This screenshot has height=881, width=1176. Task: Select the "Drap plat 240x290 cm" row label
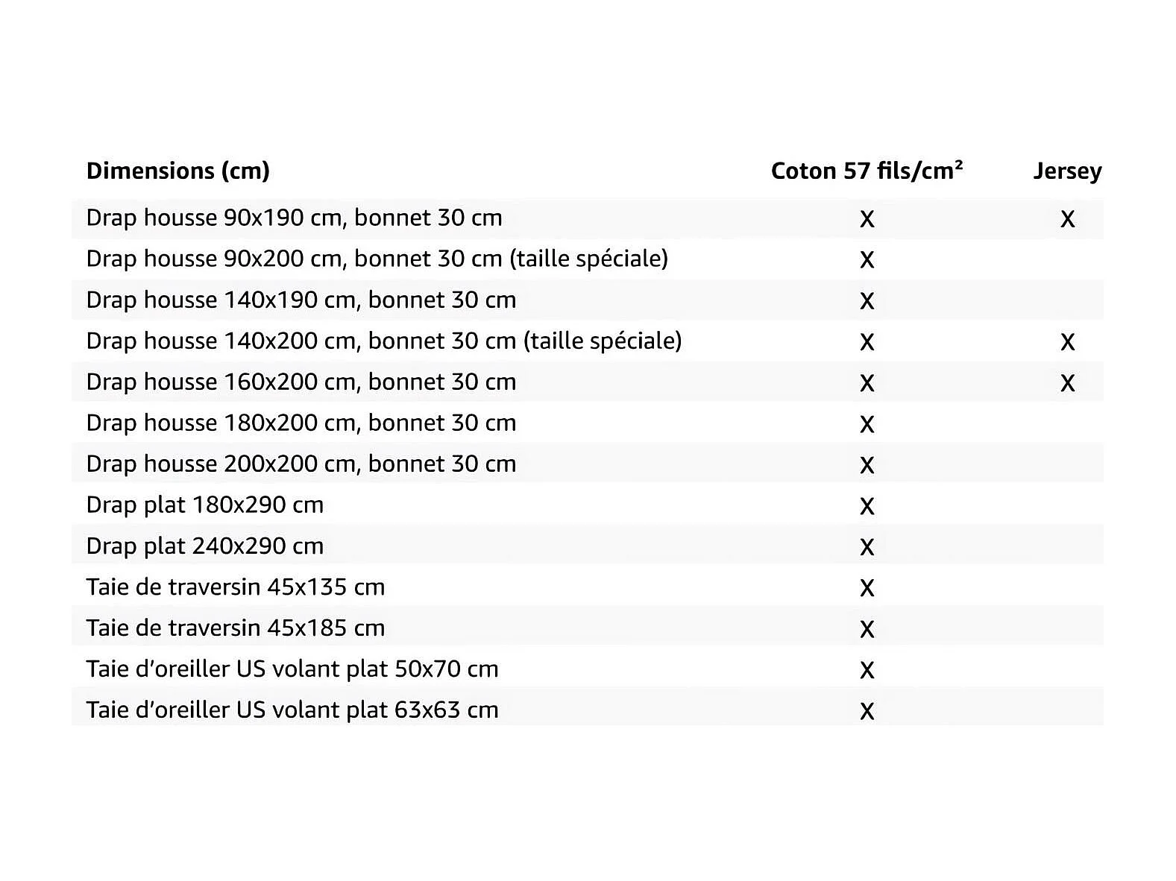(x=204, y=546)
